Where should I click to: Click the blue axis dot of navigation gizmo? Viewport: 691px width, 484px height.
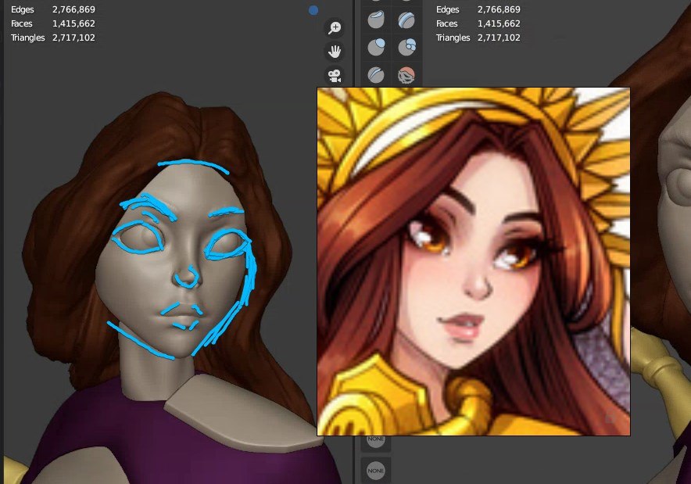pos(313,9)
